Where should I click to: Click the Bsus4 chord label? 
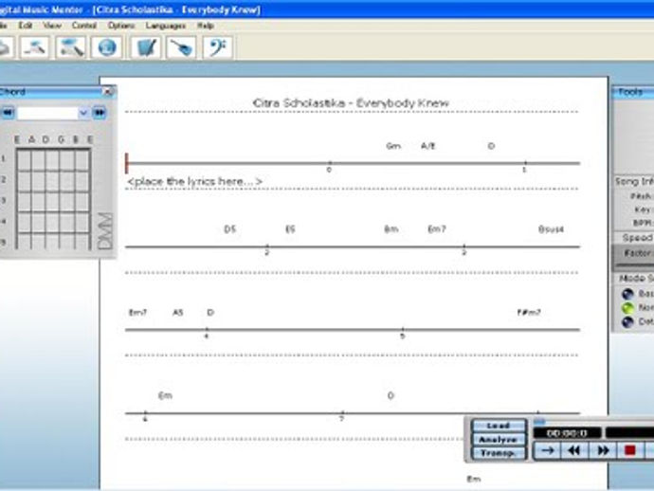tap(551, 229)
